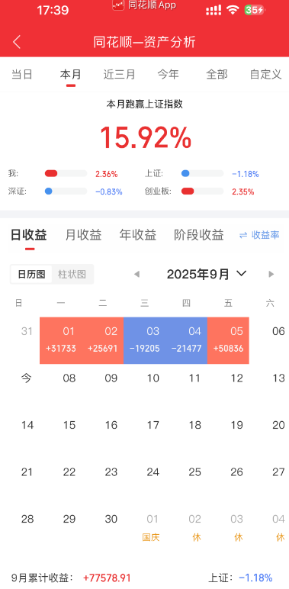Switch to 柱状图 view
Screen dimensions: 289x589
(x=72, y=274)
